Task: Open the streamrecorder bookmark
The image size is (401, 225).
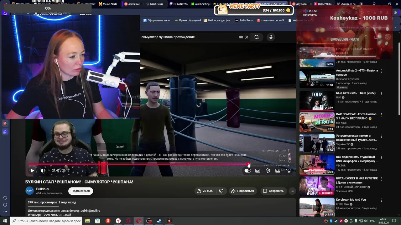Action: point(271,20)
